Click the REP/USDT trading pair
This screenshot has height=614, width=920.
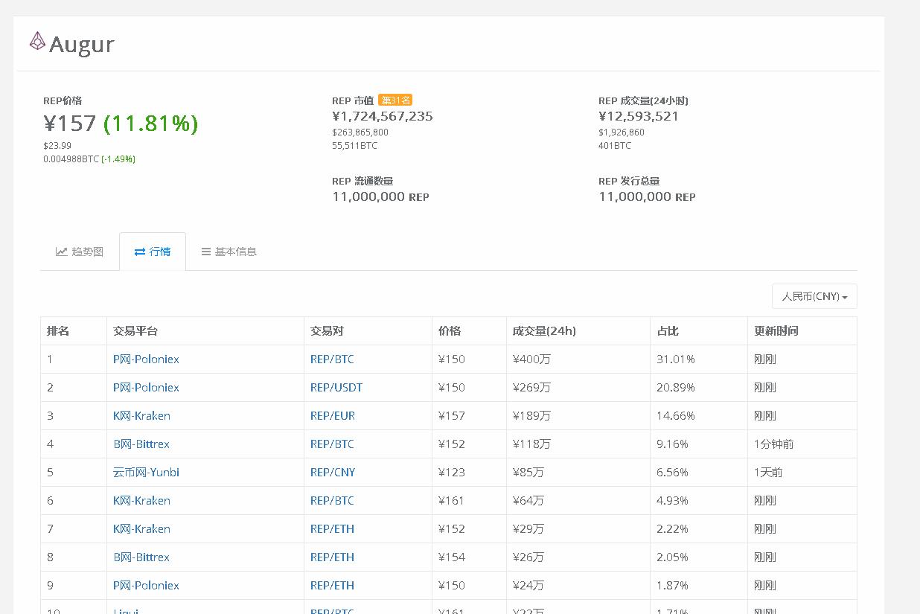[336, 387]
